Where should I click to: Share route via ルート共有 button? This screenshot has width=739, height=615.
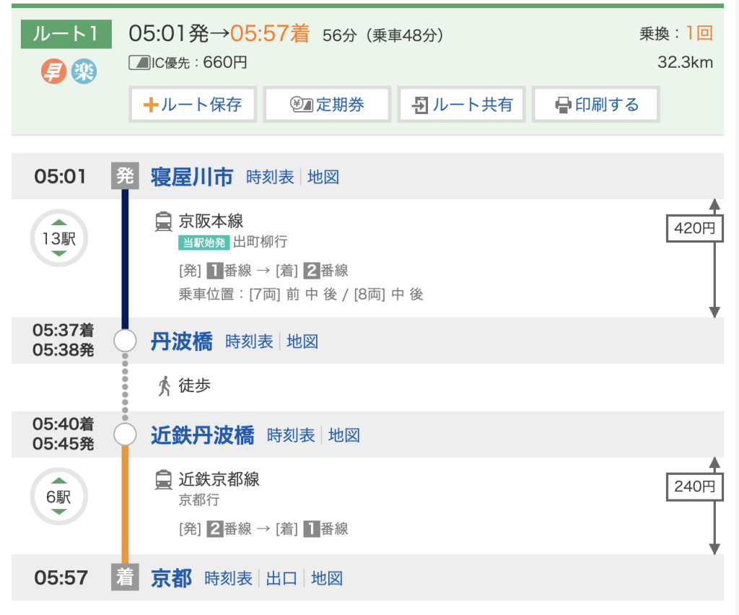462,105
